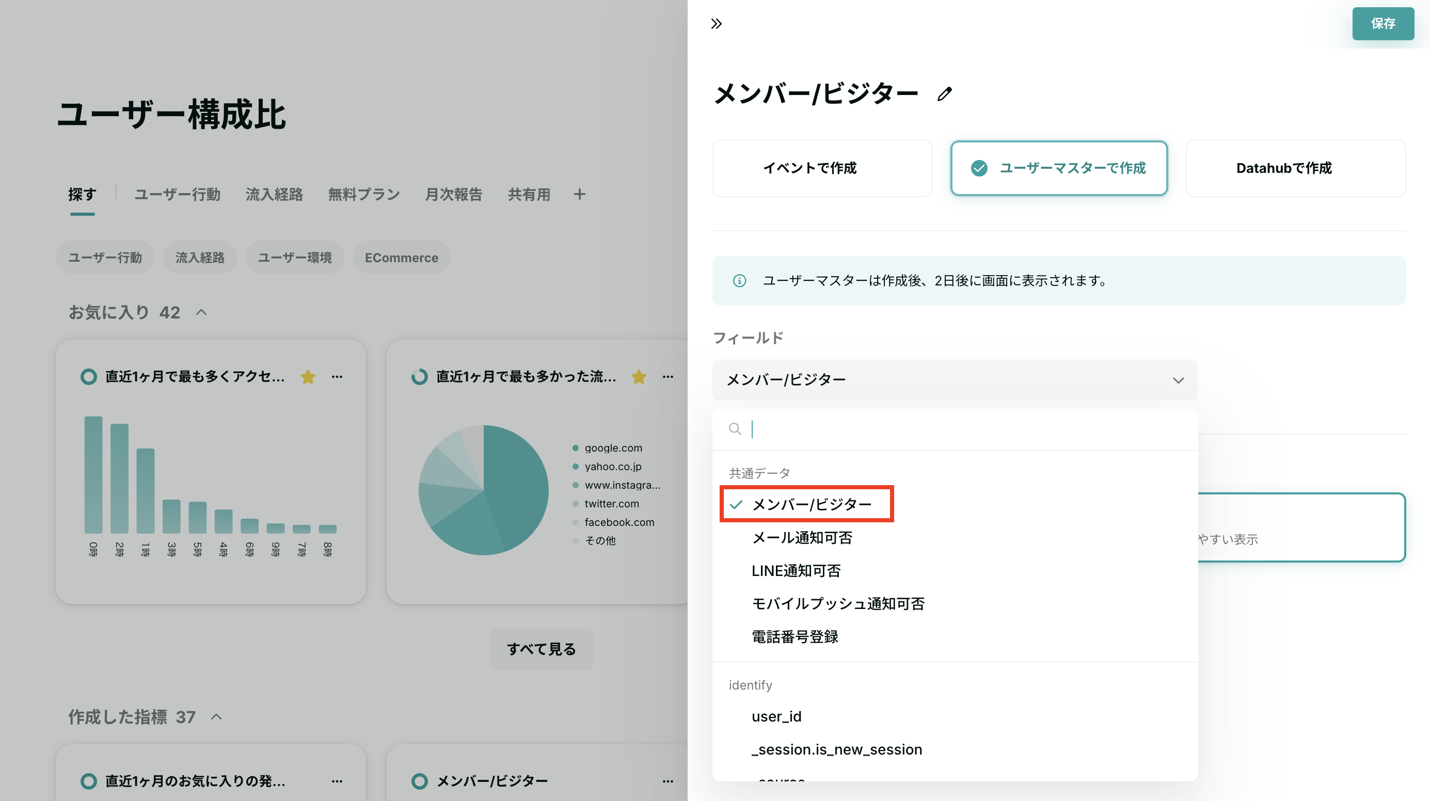Filter by 流入経路 chip
Screen dimensions: 1430x801
coord(200,258)
